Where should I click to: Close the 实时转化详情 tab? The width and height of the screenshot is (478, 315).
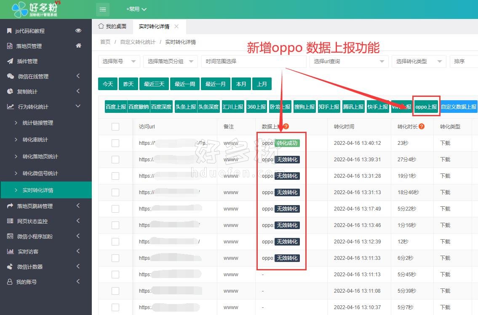click(x=176, y=27)
